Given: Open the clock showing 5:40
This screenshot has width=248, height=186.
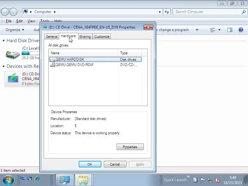Looking at the screenshot, I should point(232,180).
